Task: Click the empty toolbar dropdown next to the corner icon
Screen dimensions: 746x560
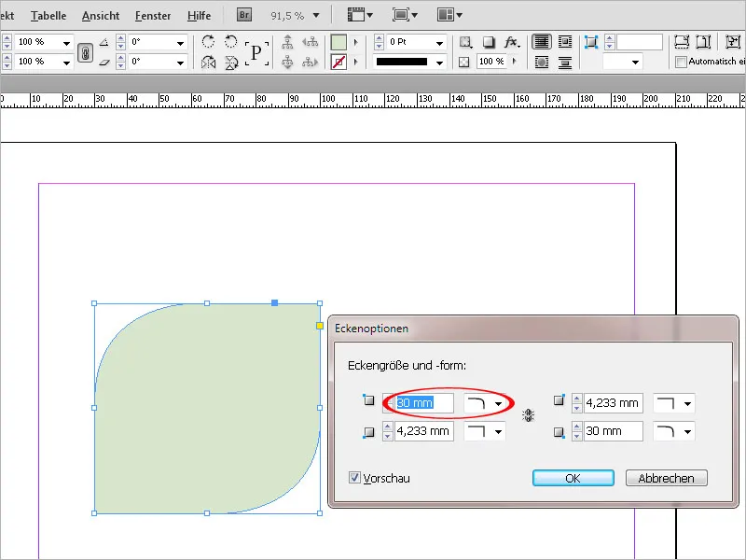Action: (x=623, y=62)
